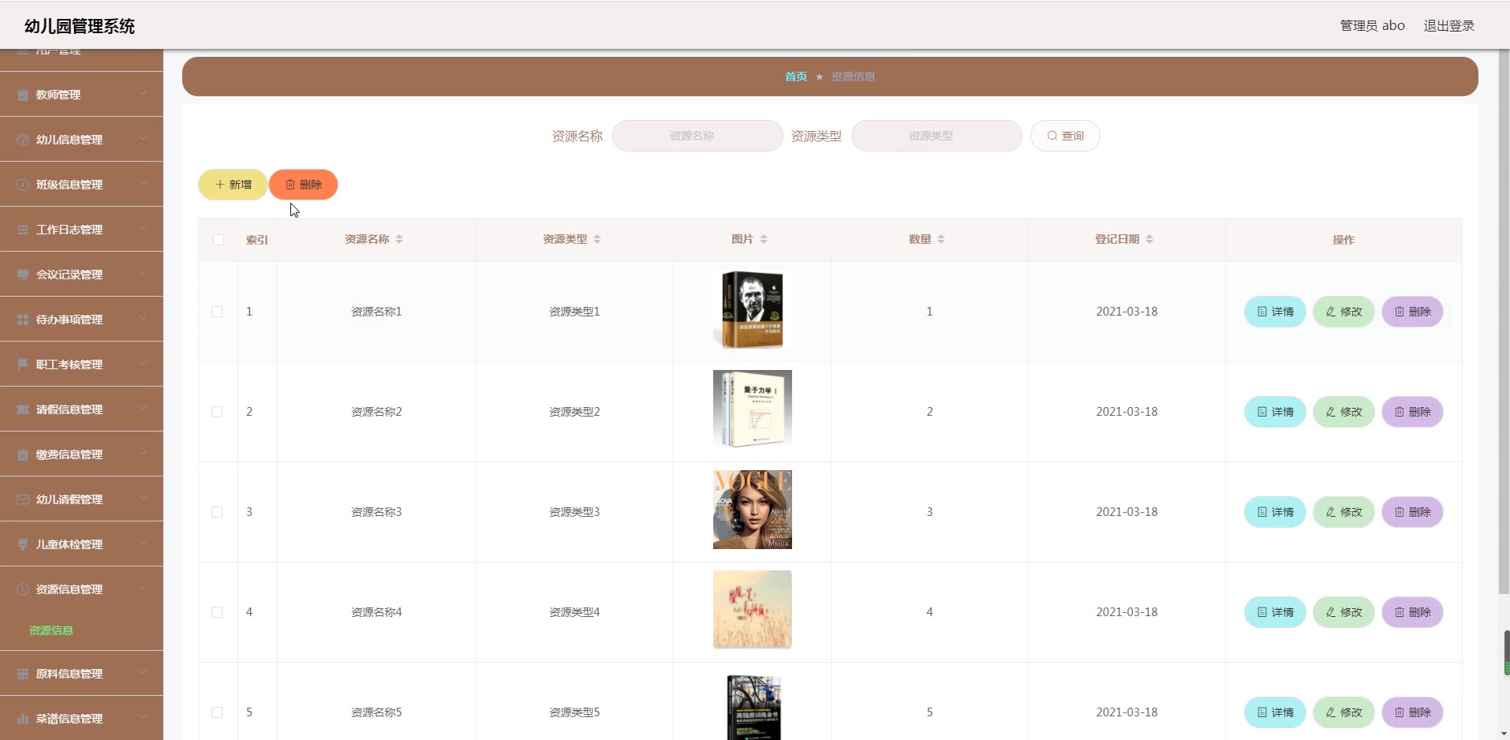The image size is (1510, 740).
Task: Click the 请假信息管理 sidebar icon
Action: pos(23,409)
